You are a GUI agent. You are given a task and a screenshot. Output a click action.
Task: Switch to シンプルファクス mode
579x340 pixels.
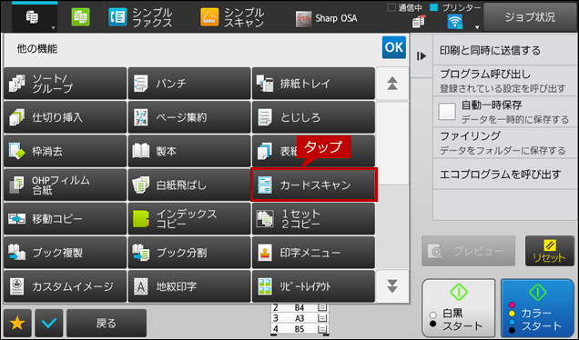141,17
